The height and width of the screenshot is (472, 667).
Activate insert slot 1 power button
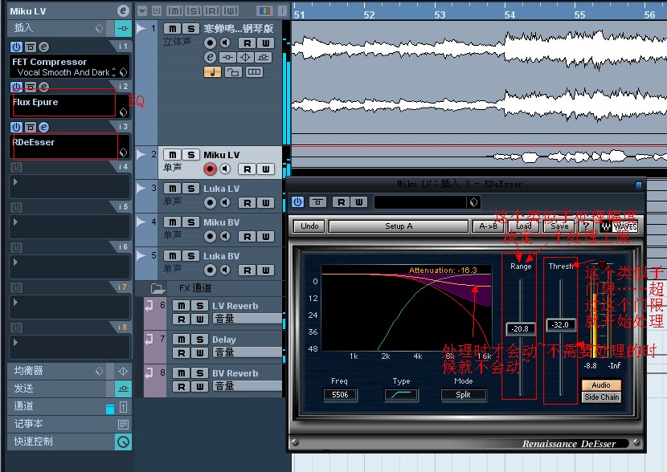click(16, 47)
